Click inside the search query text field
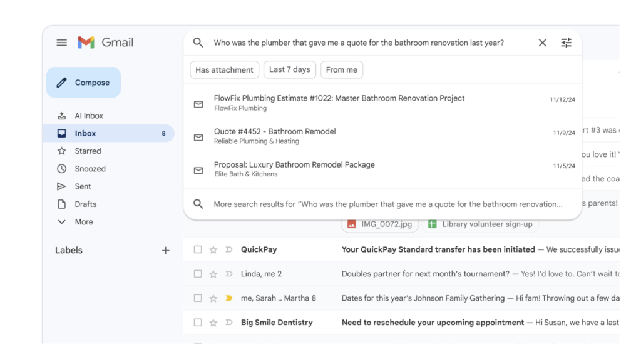 359,43
